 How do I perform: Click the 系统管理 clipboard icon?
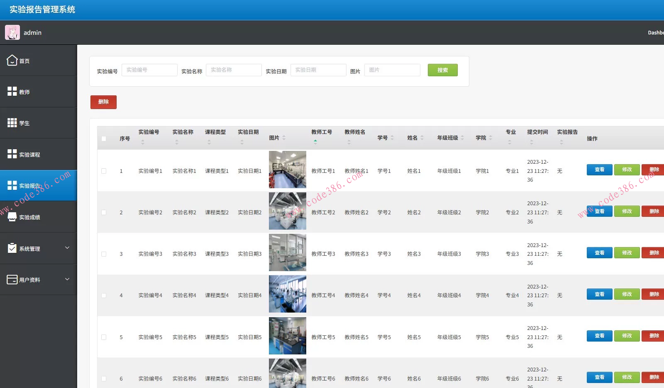pos(12,248)
